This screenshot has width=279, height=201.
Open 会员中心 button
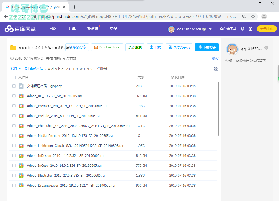(267, 29)
